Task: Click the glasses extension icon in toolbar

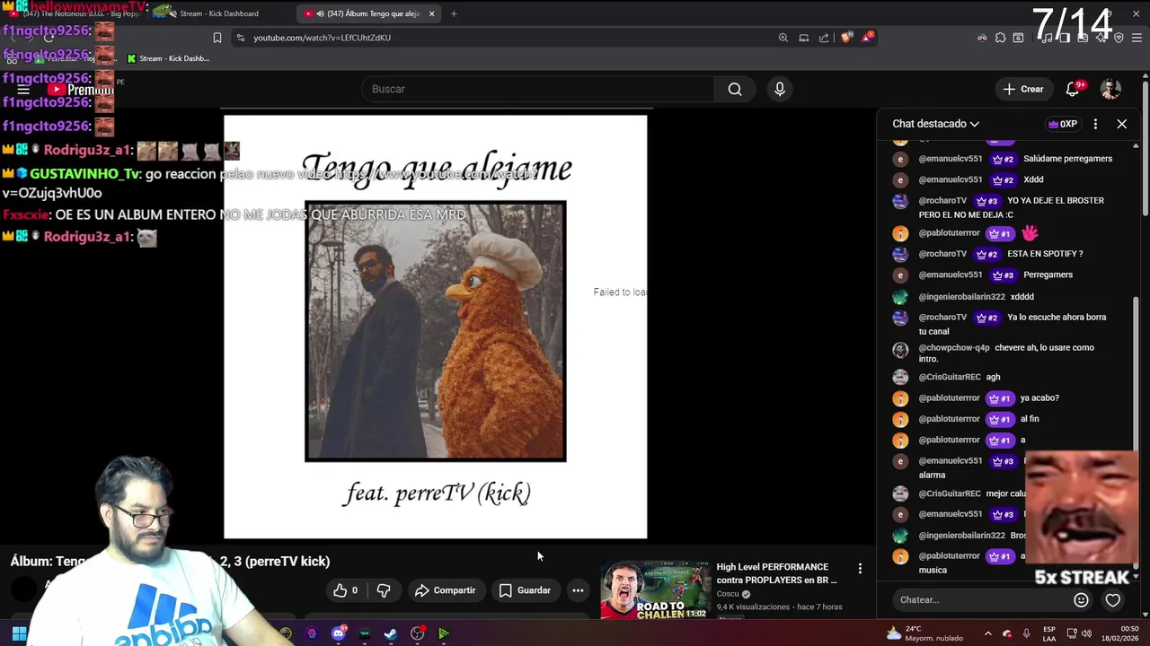Action: 982,38
